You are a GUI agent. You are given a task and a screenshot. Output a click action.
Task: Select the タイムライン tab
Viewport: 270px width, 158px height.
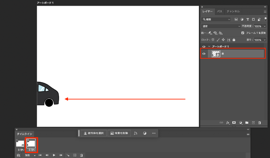[x=24, y=134]
